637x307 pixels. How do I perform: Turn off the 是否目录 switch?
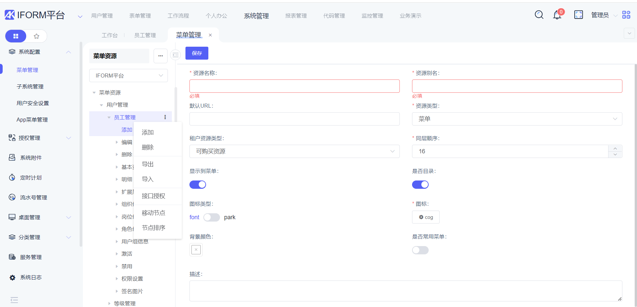420,185
